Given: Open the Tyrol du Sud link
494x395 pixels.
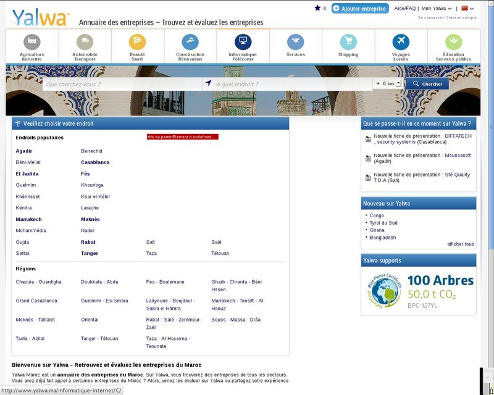Looking at the screenshot, I should [x=383, y=223].
